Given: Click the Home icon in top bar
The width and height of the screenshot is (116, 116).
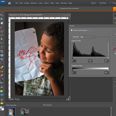Looking at the screenshot, I should 10,3.
